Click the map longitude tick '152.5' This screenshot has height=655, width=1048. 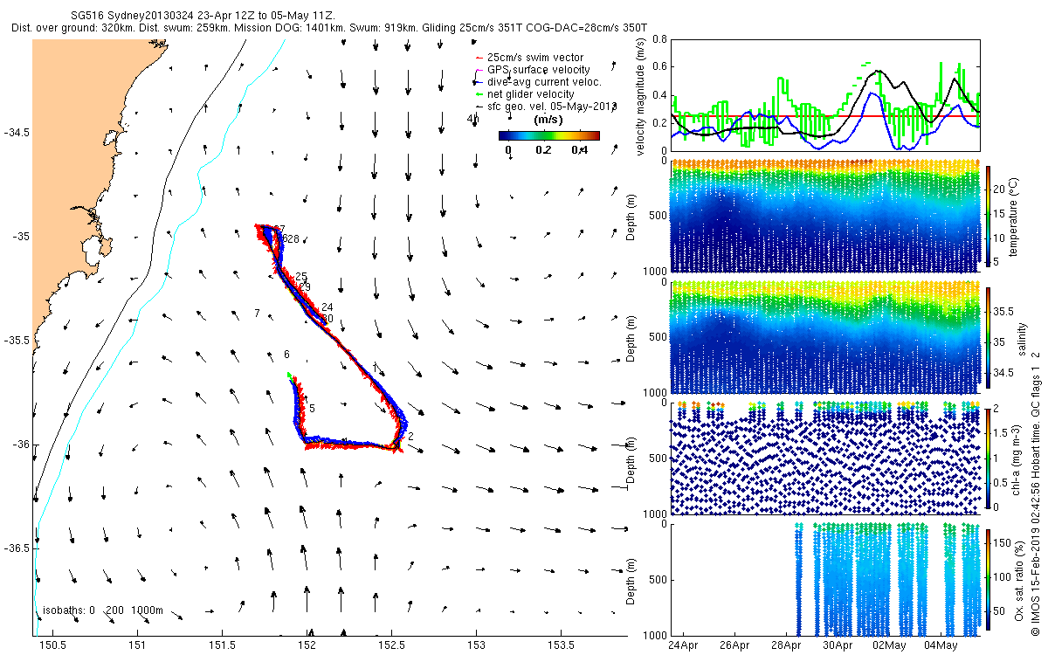pos(391,645)
